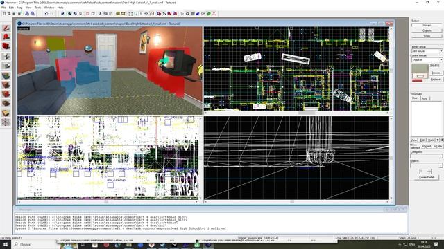444x249 pixels.
Task: Click the Undo arrow in toolbar
Action: click(46, 14)
